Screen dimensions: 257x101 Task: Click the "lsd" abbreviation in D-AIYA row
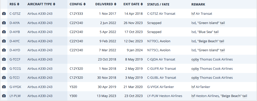coord(193,23)
